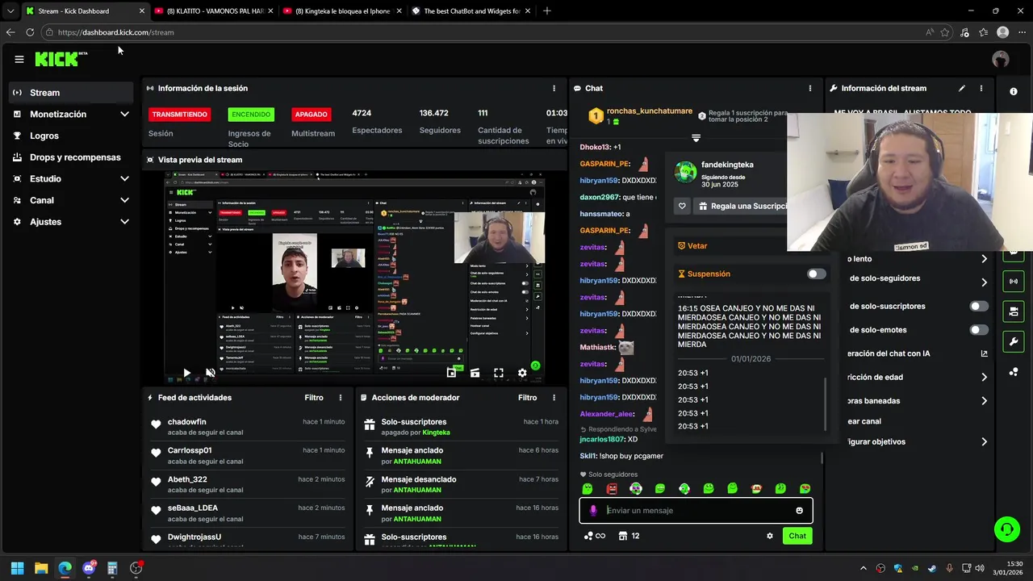Click the browser address bar

pos(484,32)
